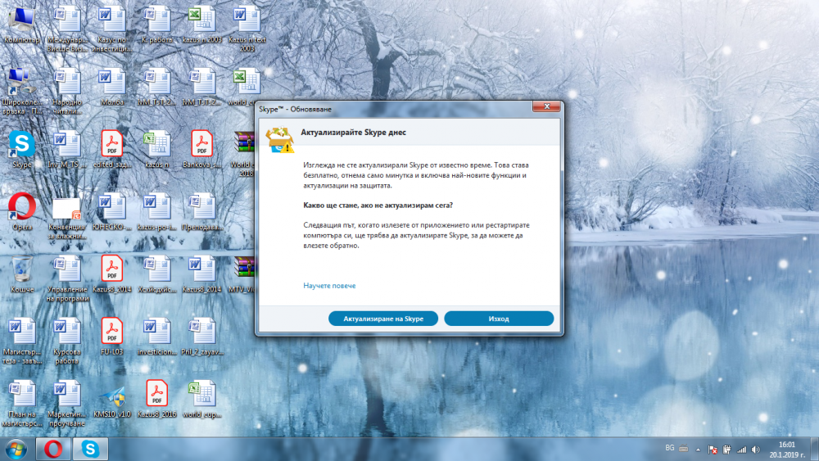Screen dimensions: 819x461
Task: Click the BG language indicator
Action: 670,449
